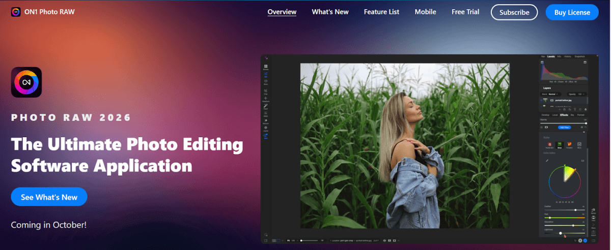
Task: Click the color editor eyedropper icon
Action: [x=547, y=161]
